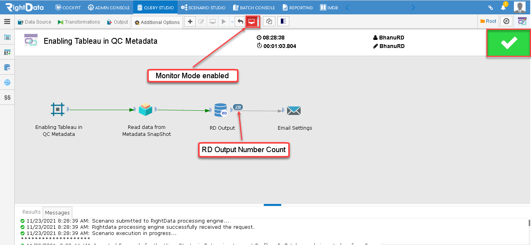Screen dimensions: 531x245
Task: Click the blue panel resize handle
Action: pos(272,205)
